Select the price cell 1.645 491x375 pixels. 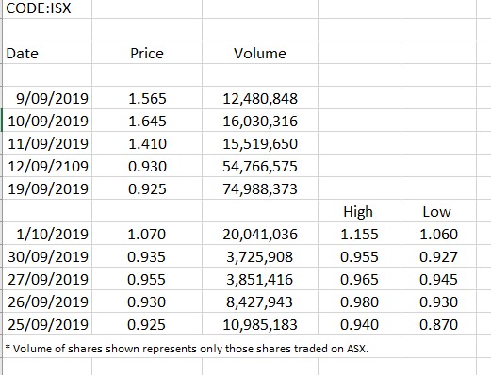point(147,121)
